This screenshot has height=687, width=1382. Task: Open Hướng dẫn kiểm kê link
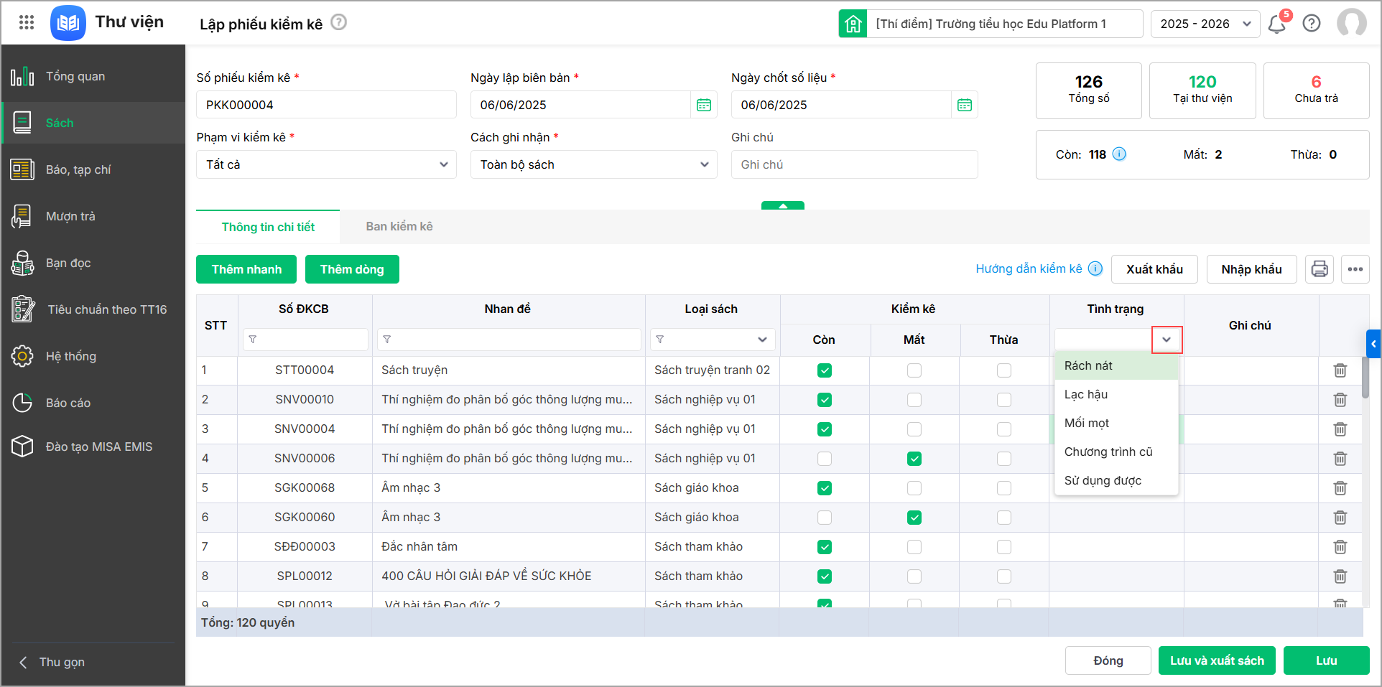point(1028,268)
